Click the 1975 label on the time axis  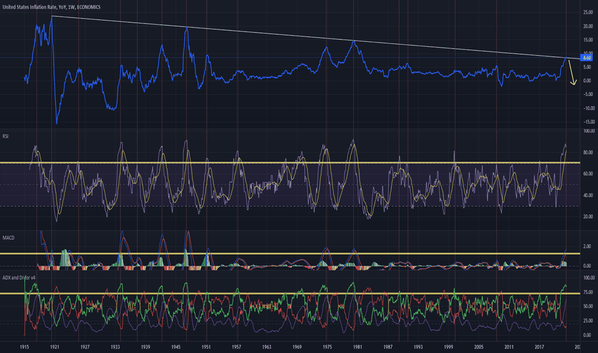(327, 347)
